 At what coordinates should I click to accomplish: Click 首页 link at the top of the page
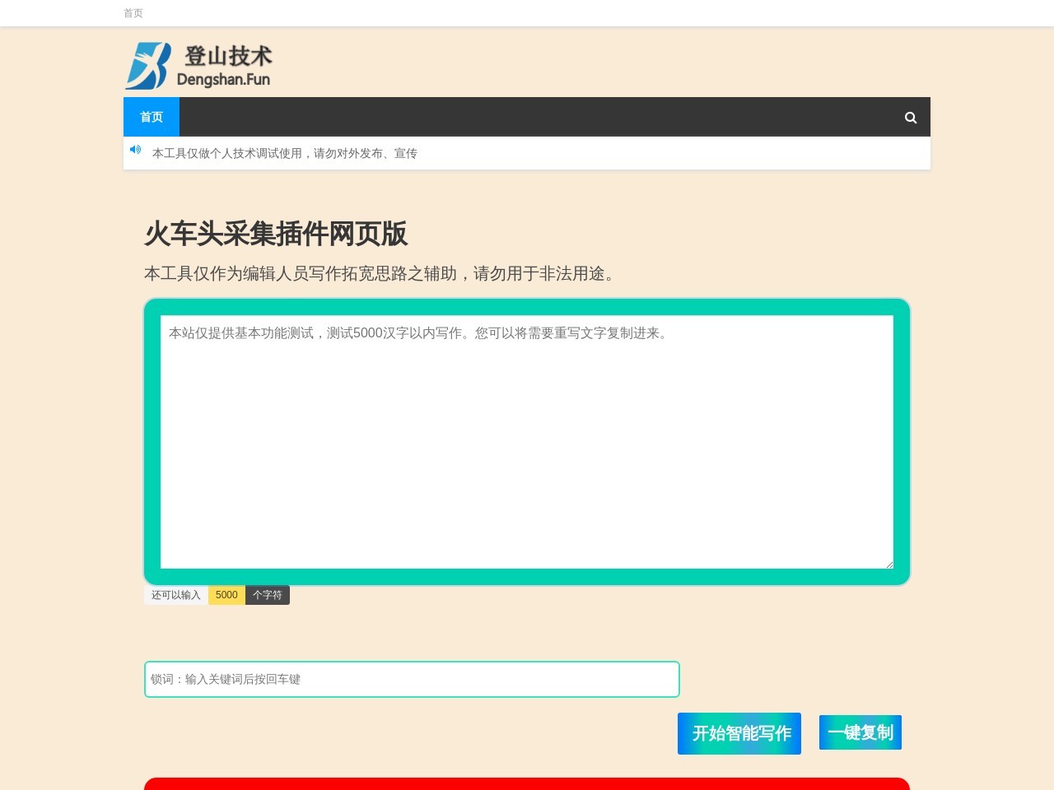coord(133,12)
